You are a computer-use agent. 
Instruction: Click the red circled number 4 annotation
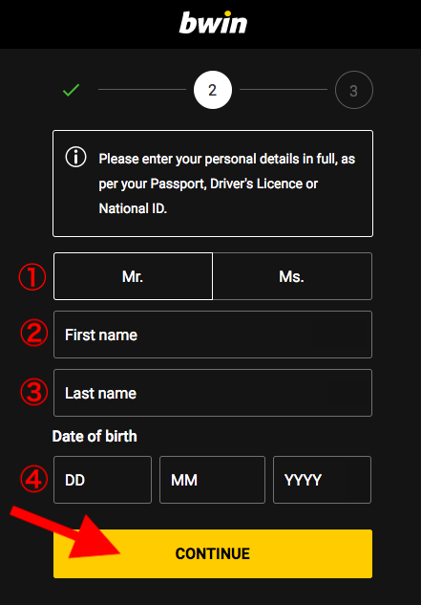[x=34, y=480]
